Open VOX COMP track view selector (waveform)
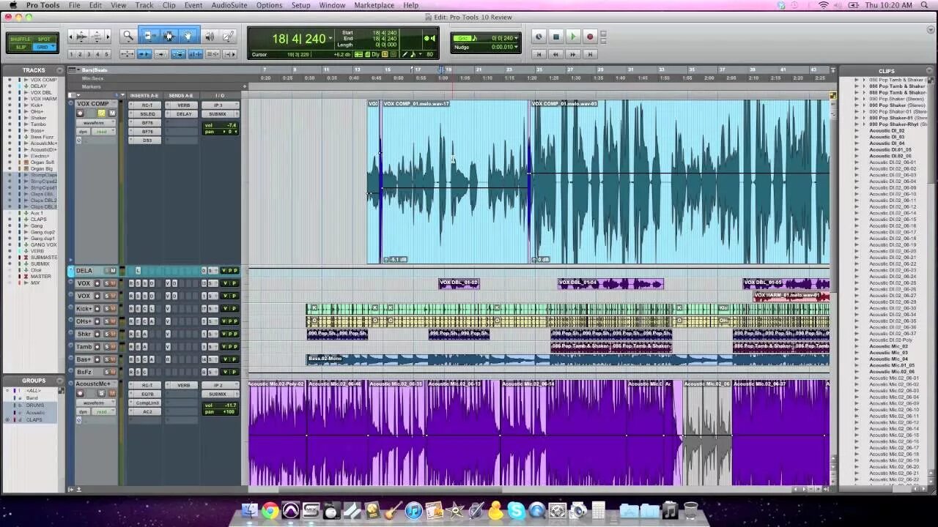Screen dimensions: 938x527 click(x=95, y=123)
